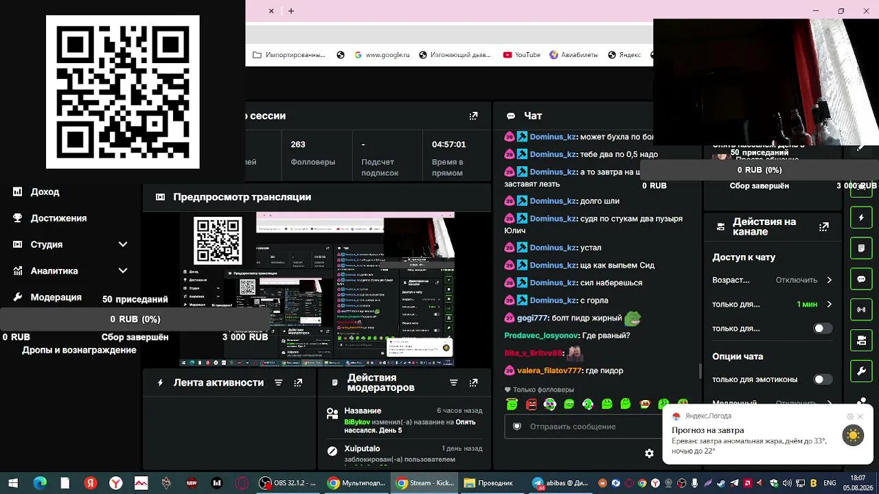The width and height of the screenshot is (879, 494).
Task: Click the chat identity badge icon in message field
Action: tap(517, 427)
